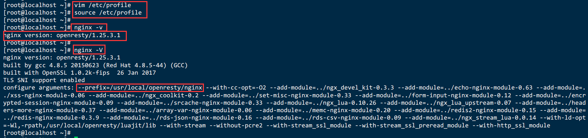Click the 'source /etc/profile' command line
The width and height of the screenshot is (588, 138).
click(x=108, y=13)
